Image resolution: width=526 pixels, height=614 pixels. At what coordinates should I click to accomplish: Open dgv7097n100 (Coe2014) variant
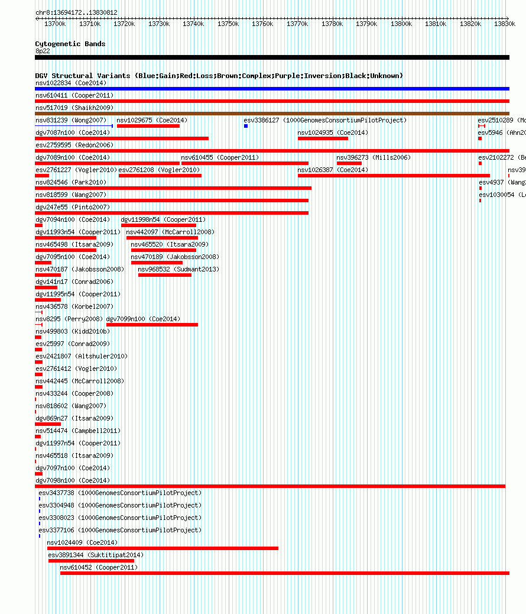[x=73, y=468]
